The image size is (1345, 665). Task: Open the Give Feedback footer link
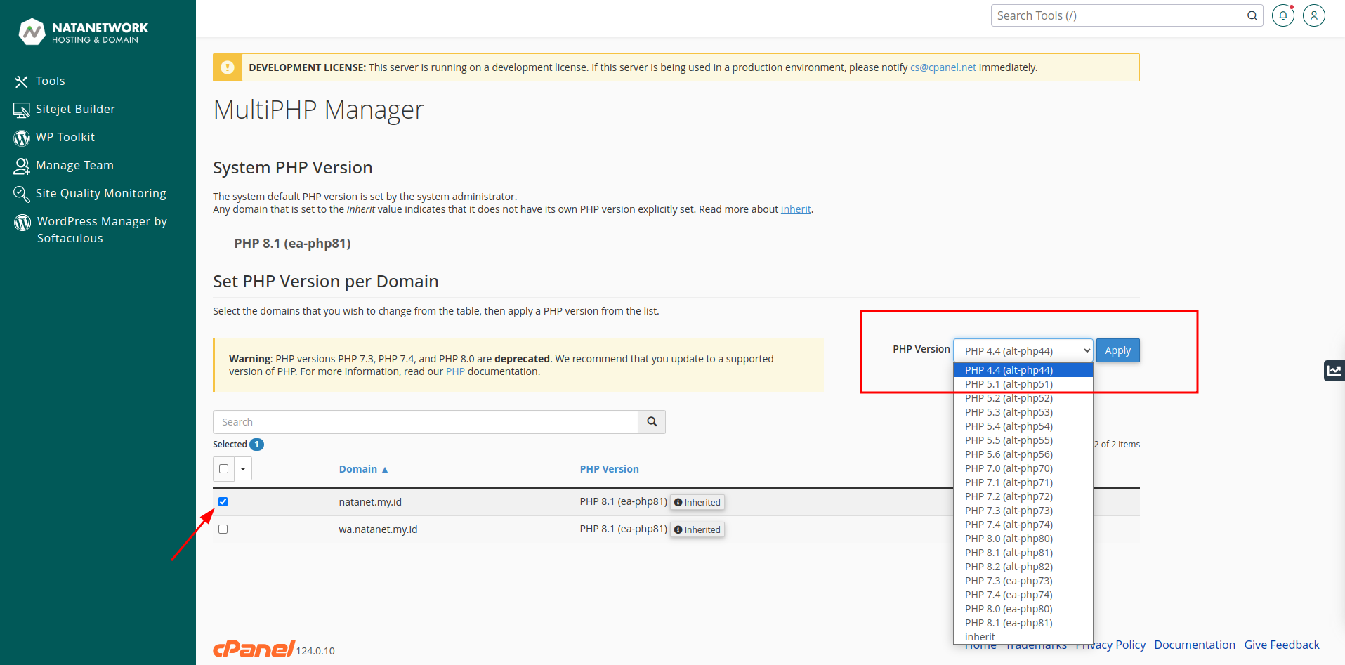click(1282, 645)
